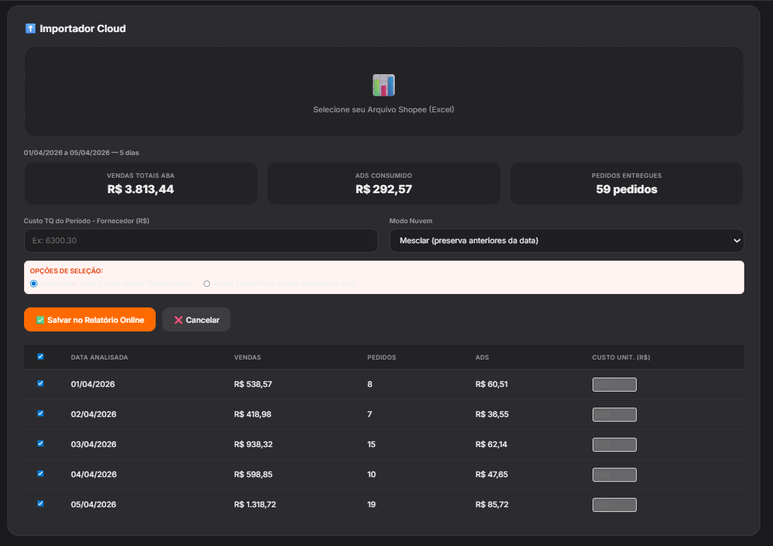Screen dimensions: 773x546
Task: Click orders count '19' in 05/04/2026 row
Action: [x=371, y=505]
